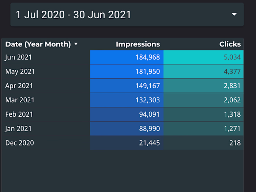Select the Apr 2021 row label
The width and height of the screenshot is (256, 192).
click(x=19, y=86)
